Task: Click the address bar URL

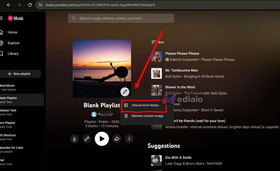Action: pos(100,5)
